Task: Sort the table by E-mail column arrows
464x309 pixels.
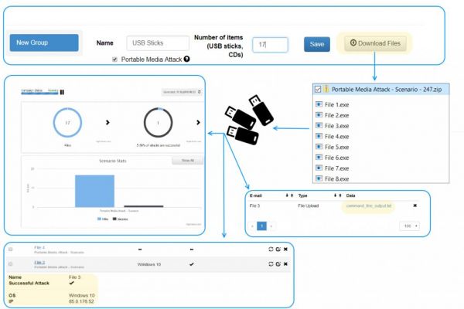Action: pyautogui.click(x=288, y=196)
